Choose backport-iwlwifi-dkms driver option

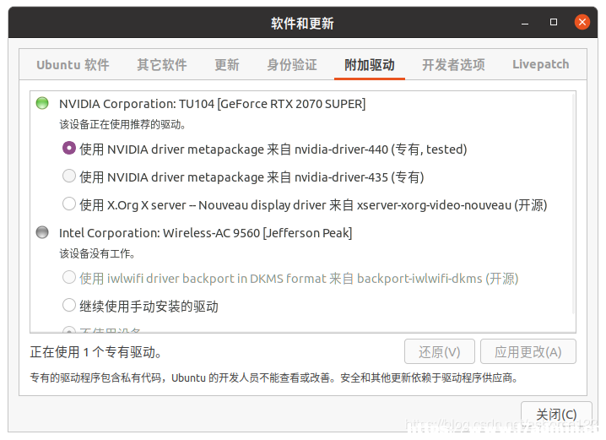pyautogui.click(x=69, y=278)
